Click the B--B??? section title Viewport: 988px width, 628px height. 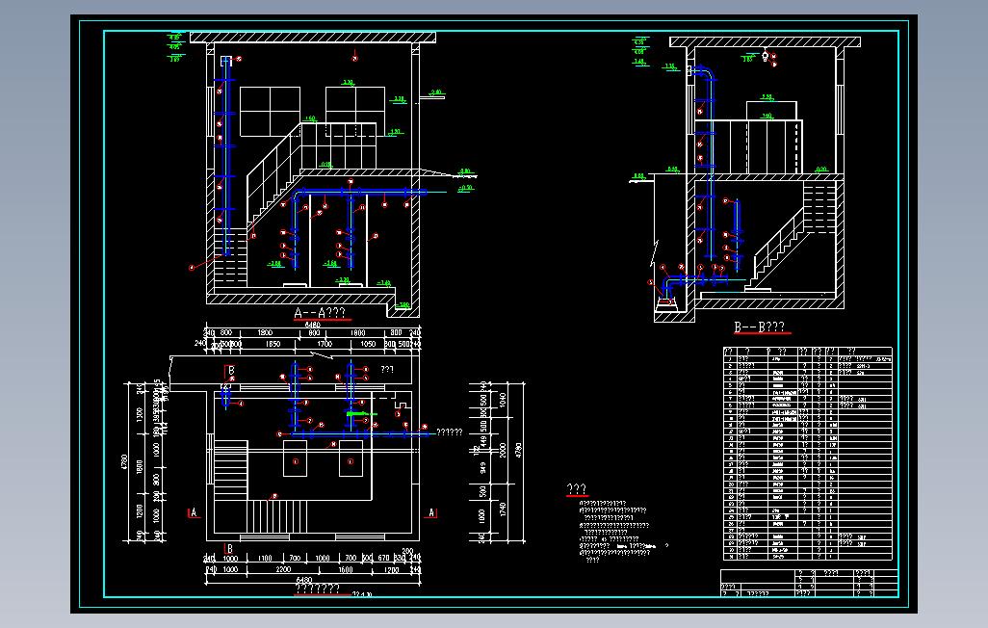[x=760, y=327]
